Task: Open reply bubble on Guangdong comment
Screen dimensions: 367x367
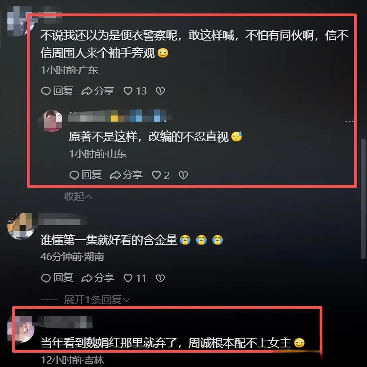Action: coord(57,91)
